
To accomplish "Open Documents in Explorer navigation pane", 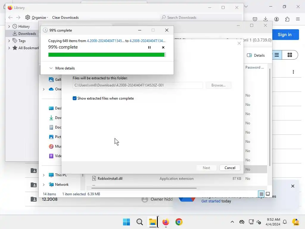I will click(x=55, y=127).
